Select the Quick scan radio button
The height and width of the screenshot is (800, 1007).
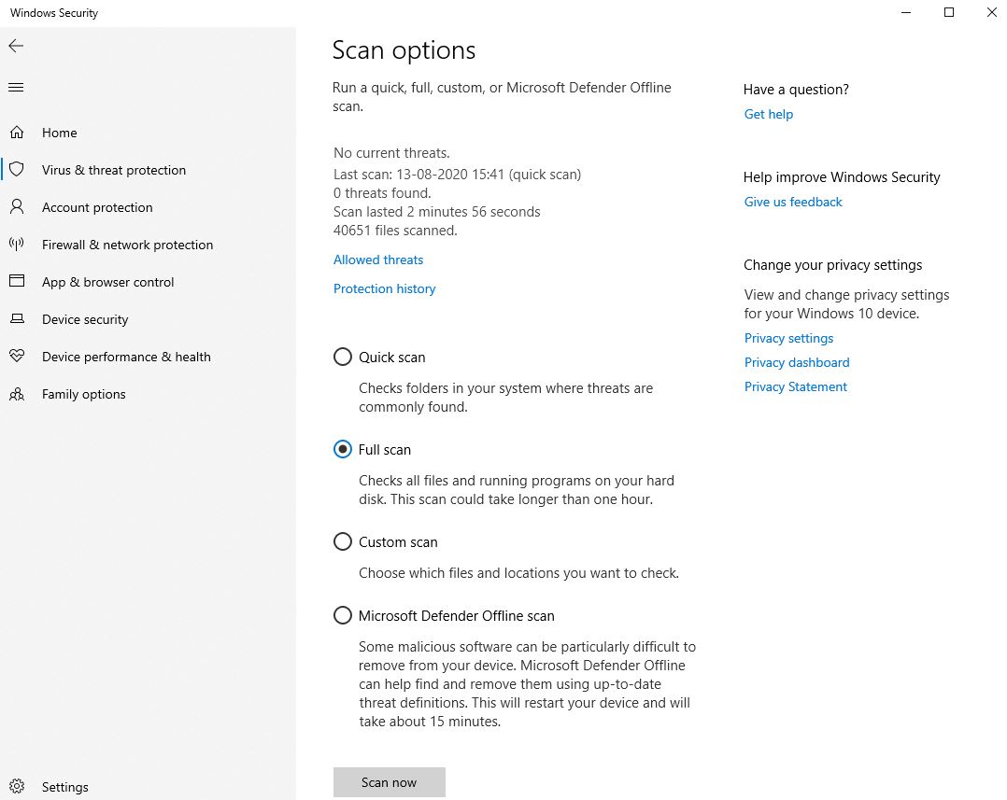343,358
